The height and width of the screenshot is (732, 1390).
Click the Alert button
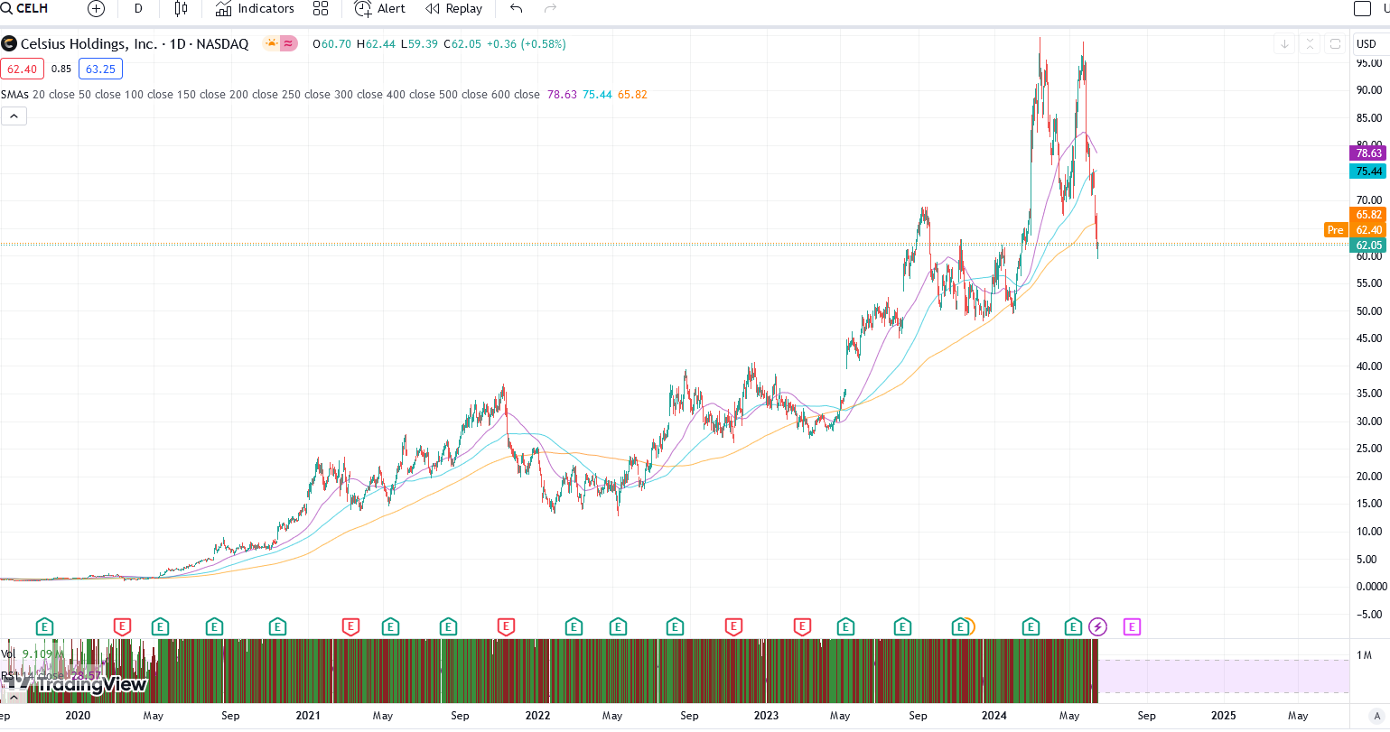[380, 9]
